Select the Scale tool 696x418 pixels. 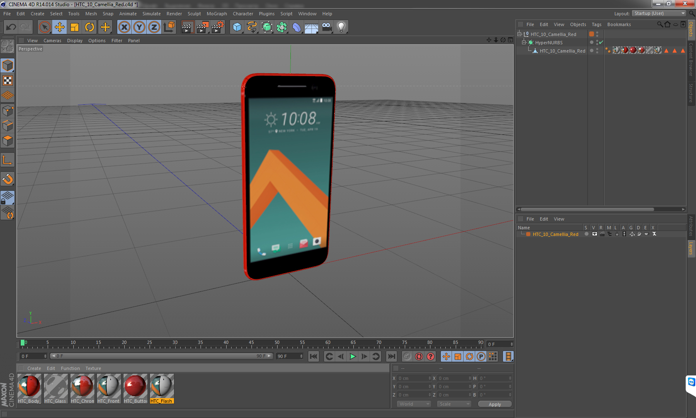pyautogui.click(x=75, y=27)
